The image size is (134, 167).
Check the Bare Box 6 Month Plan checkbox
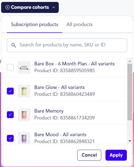(10, 67)
